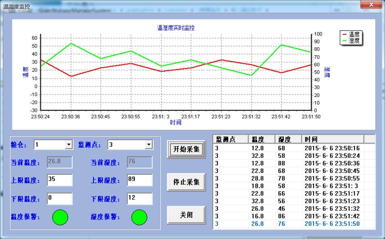
Task: Click the 关闭 button
Action: pos(186,215)
